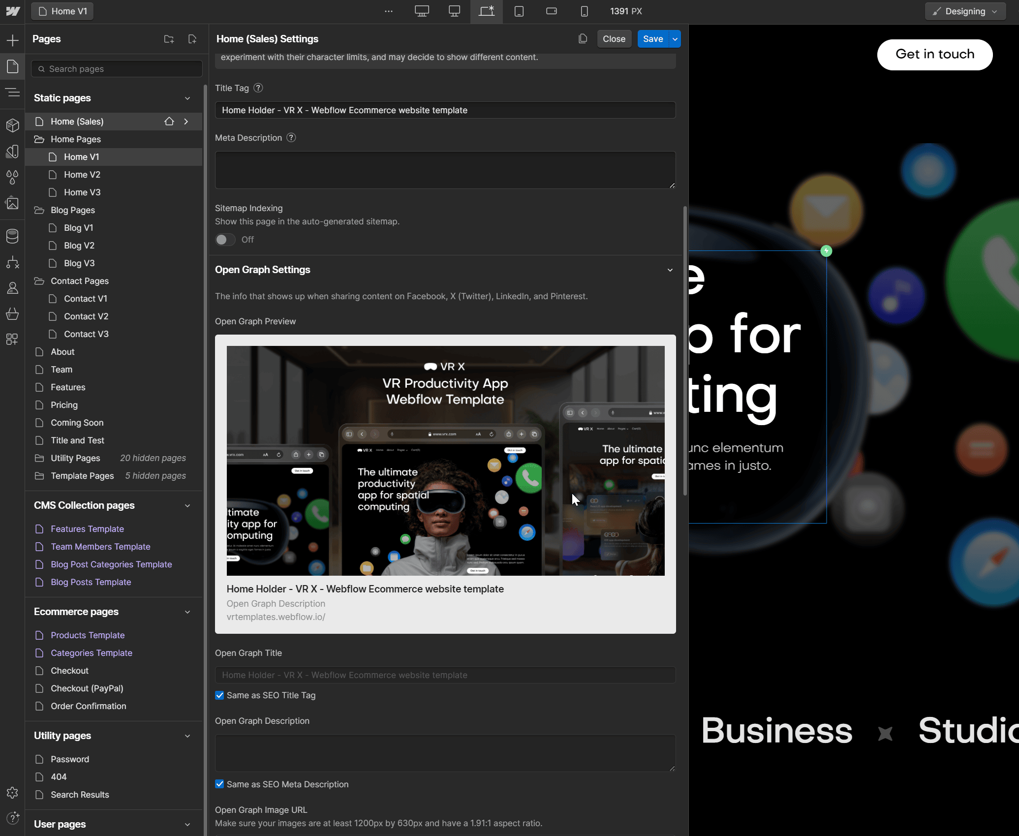Open the Style selectors droplets panel
Screen dimensions: 1019x836
point(12,177)
